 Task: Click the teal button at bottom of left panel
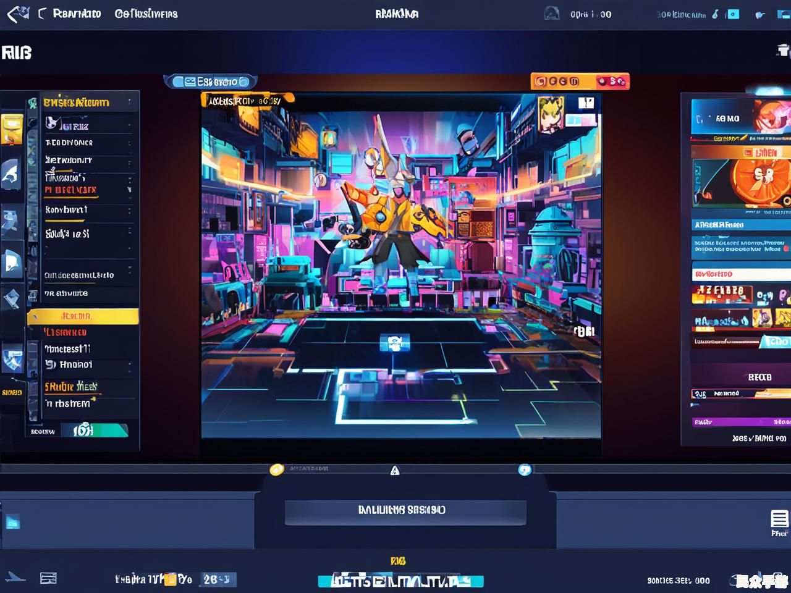pyautogui.click(x=100, y=431)
